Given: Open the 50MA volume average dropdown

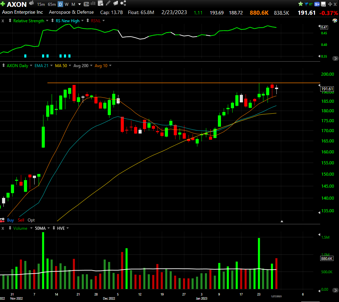Looking at the screenshot, I should pos(49,228).
